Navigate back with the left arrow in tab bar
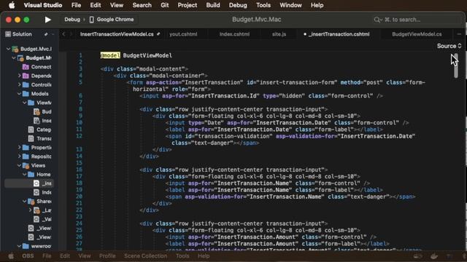This screenshot has height=262, width=467. [x=63, y=34]
